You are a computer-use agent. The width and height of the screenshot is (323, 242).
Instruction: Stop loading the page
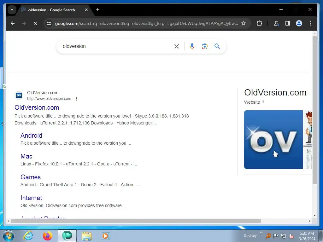pos(35,23)
